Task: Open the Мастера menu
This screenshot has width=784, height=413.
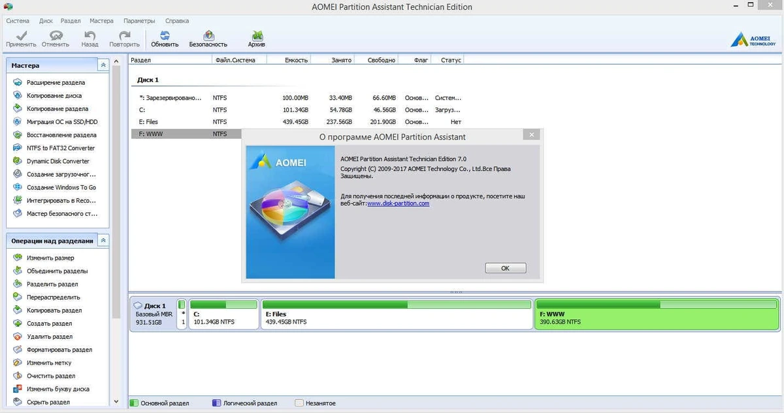Action: 101,20
